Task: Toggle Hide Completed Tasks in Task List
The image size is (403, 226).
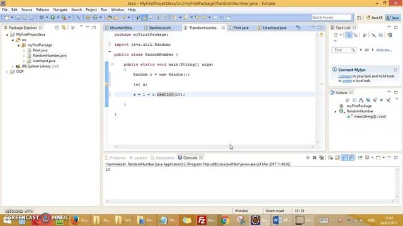Action: 373,35
